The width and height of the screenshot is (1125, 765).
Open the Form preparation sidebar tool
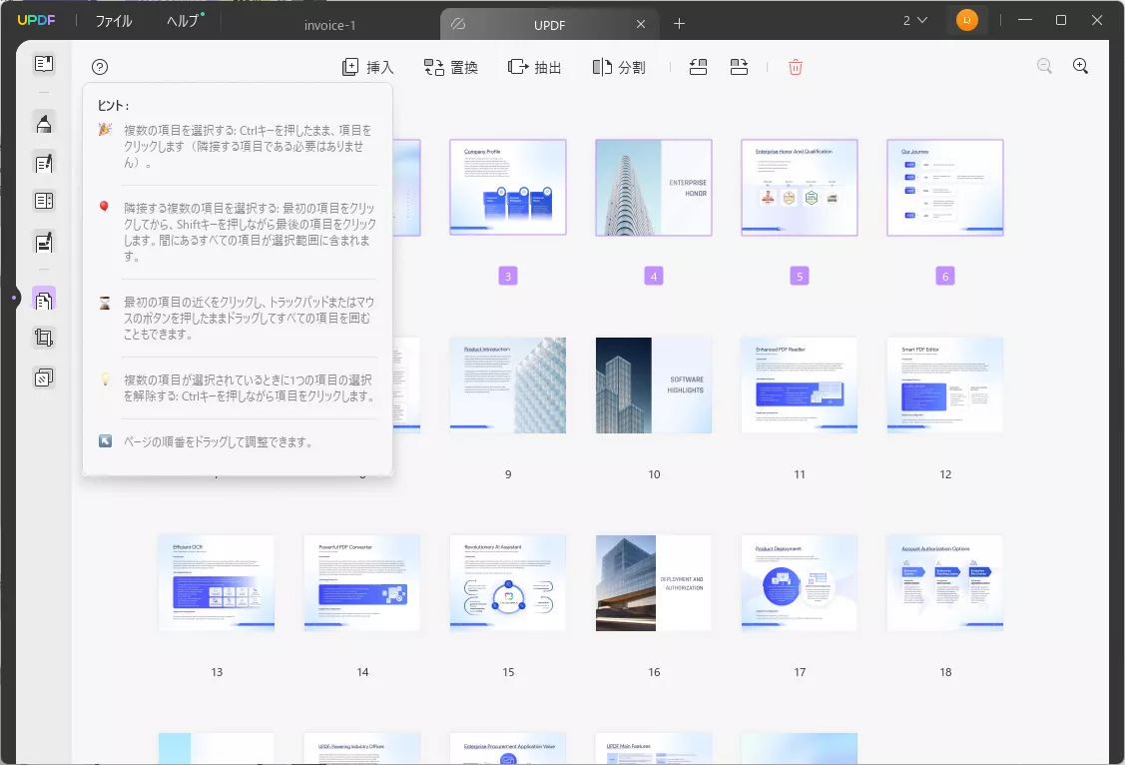click(x=44, y=201)
